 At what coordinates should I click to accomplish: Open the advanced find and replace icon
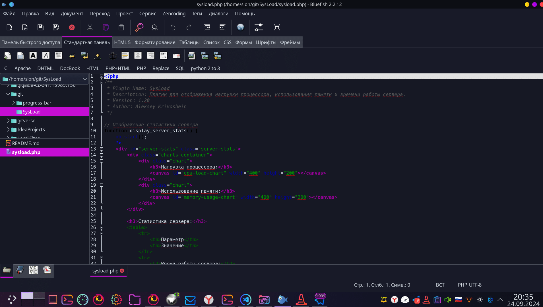pyautogui.click(x=139, y=27)
